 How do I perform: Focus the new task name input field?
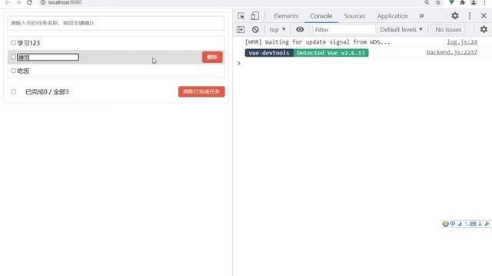116,23
